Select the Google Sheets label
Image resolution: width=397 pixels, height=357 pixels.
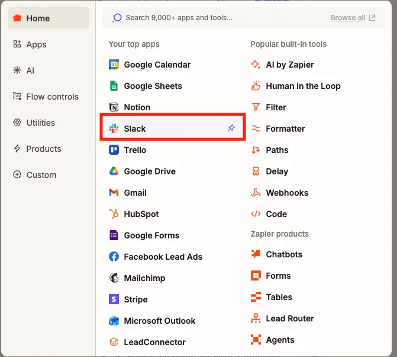(x=153, y=86)
